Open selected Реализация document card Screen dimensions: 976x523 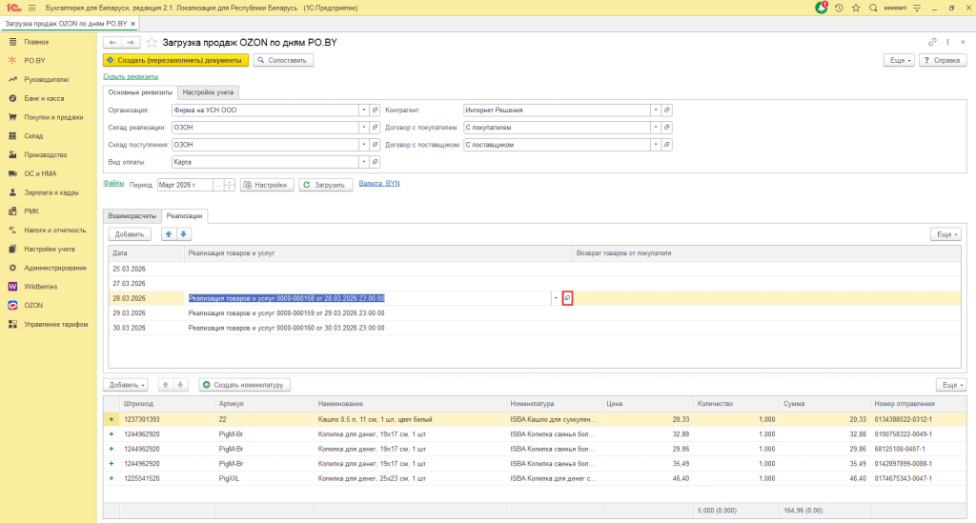point(567,298)
